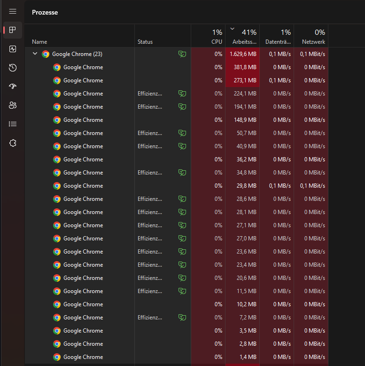Open the Performance sidebar icon
365x366 pixels.
click(x=13, y=49)
